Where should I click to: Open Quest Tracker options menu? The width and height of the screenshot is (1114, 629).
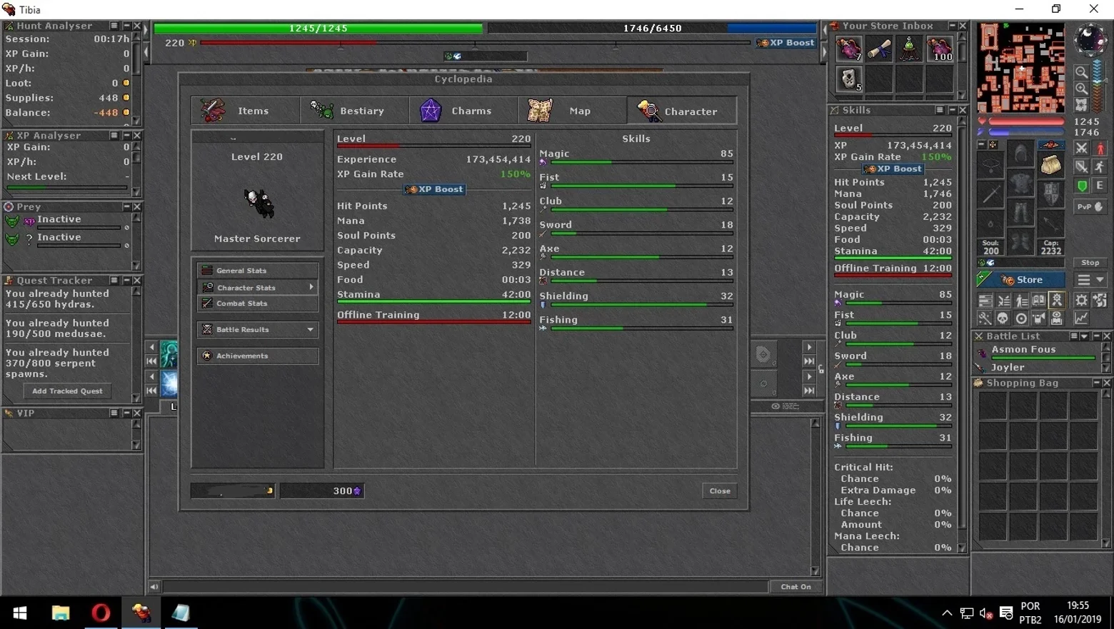point(114,281)
